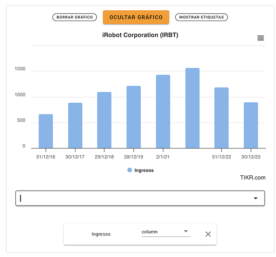Click the 31/12/22 x-axis date label
The height and width of the screenshot is (257, 276).
(x=222, y=157)
